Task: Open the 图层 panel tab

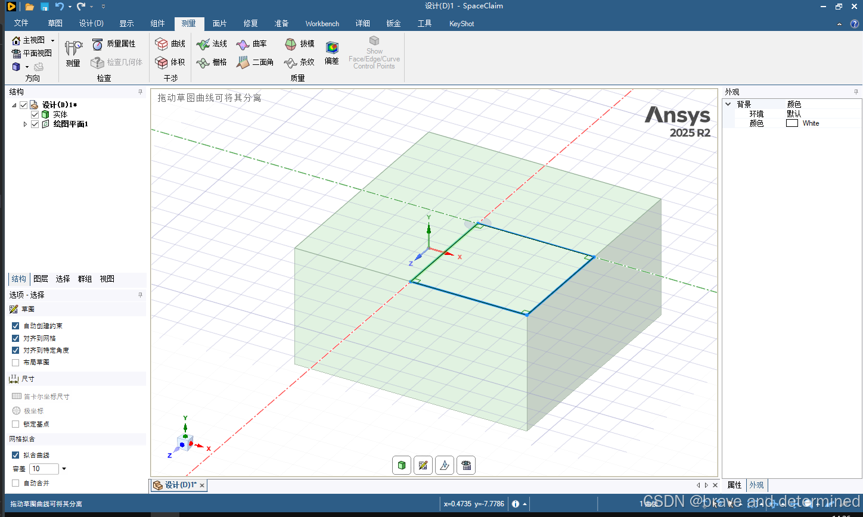Action: click(41, 279)
